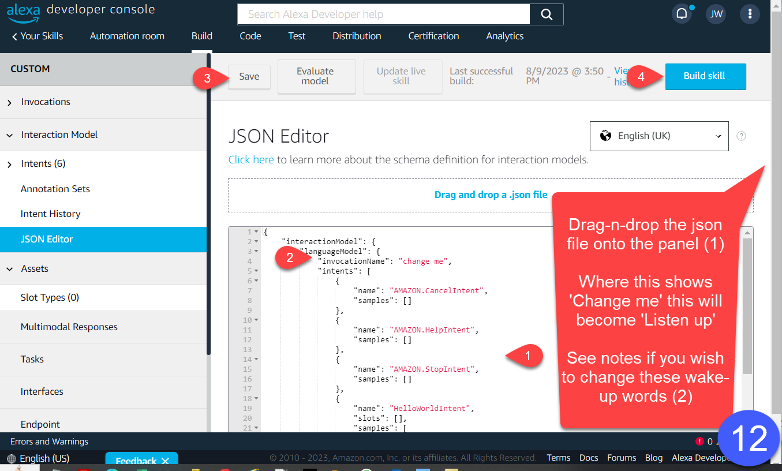The image size is (782, 471).
Task: Click the help question mark icon
Action: click(742, 136)
